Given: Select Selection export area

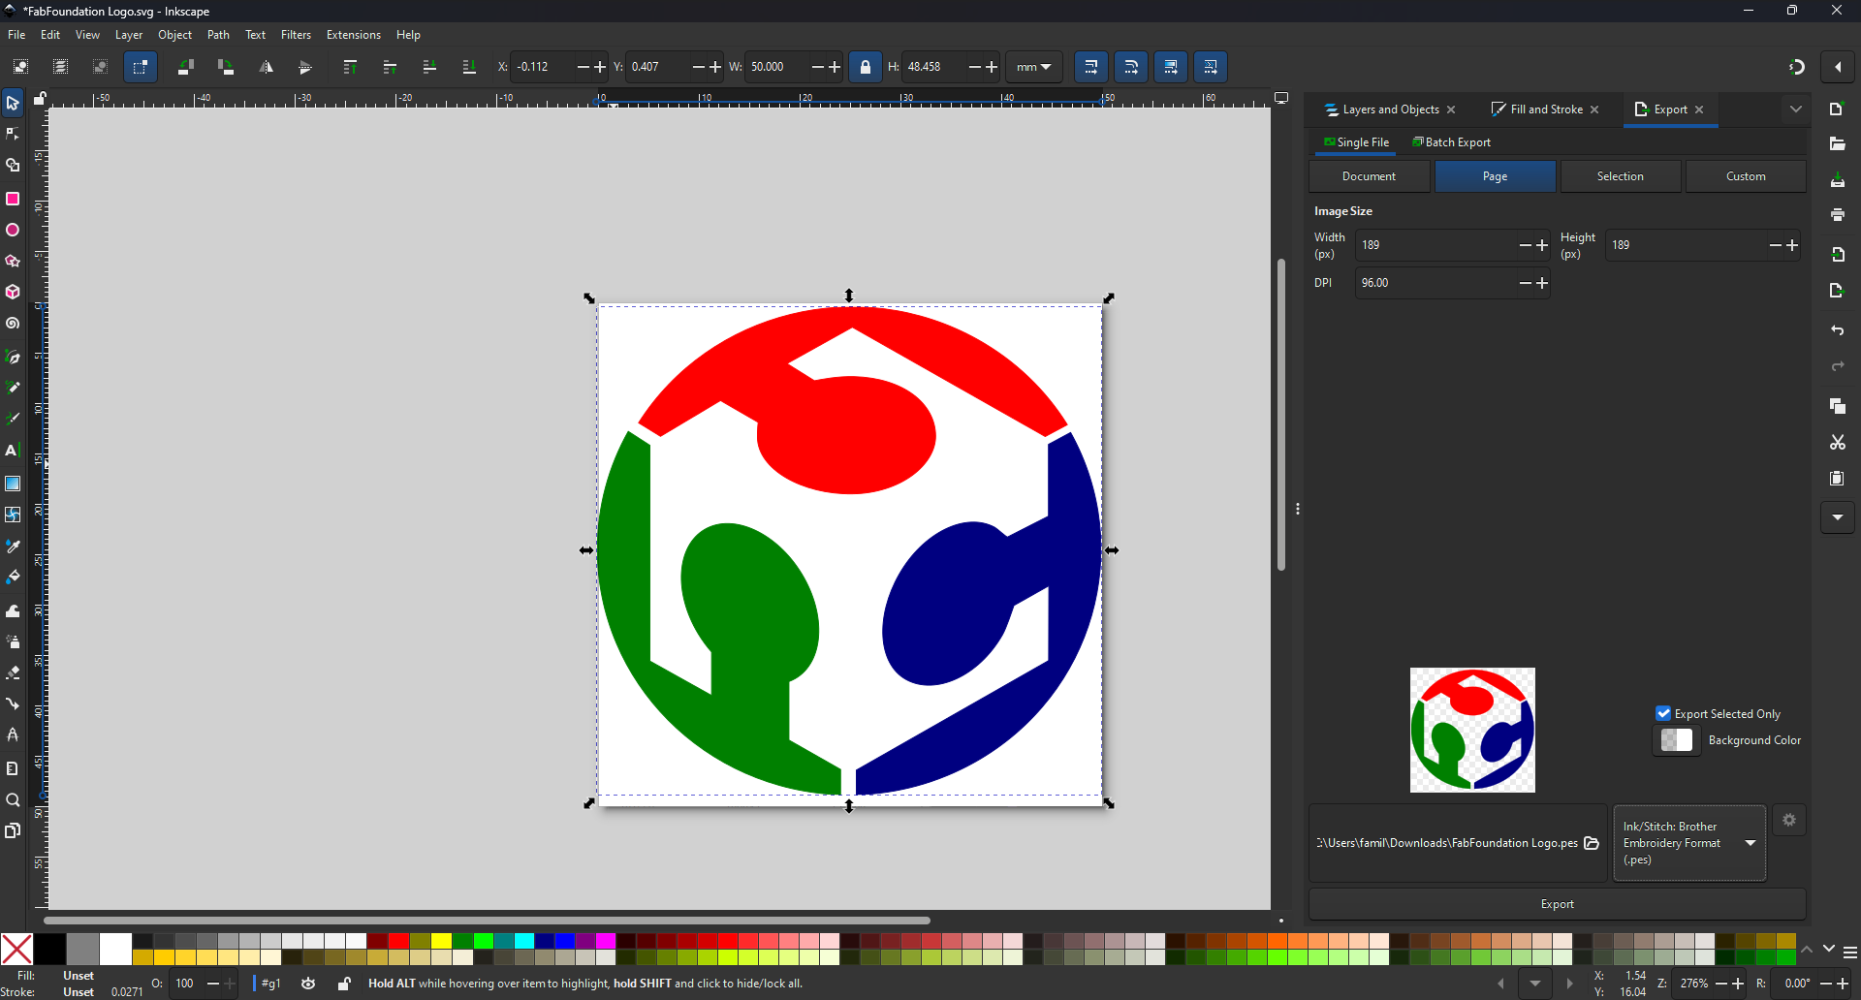Looking at the screenshot, I should point(1621,176).
